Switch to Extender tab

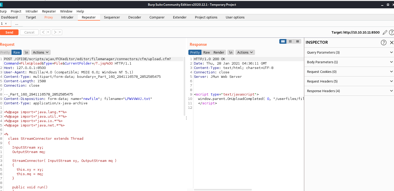pyautogui.click(x=180, y=17)
